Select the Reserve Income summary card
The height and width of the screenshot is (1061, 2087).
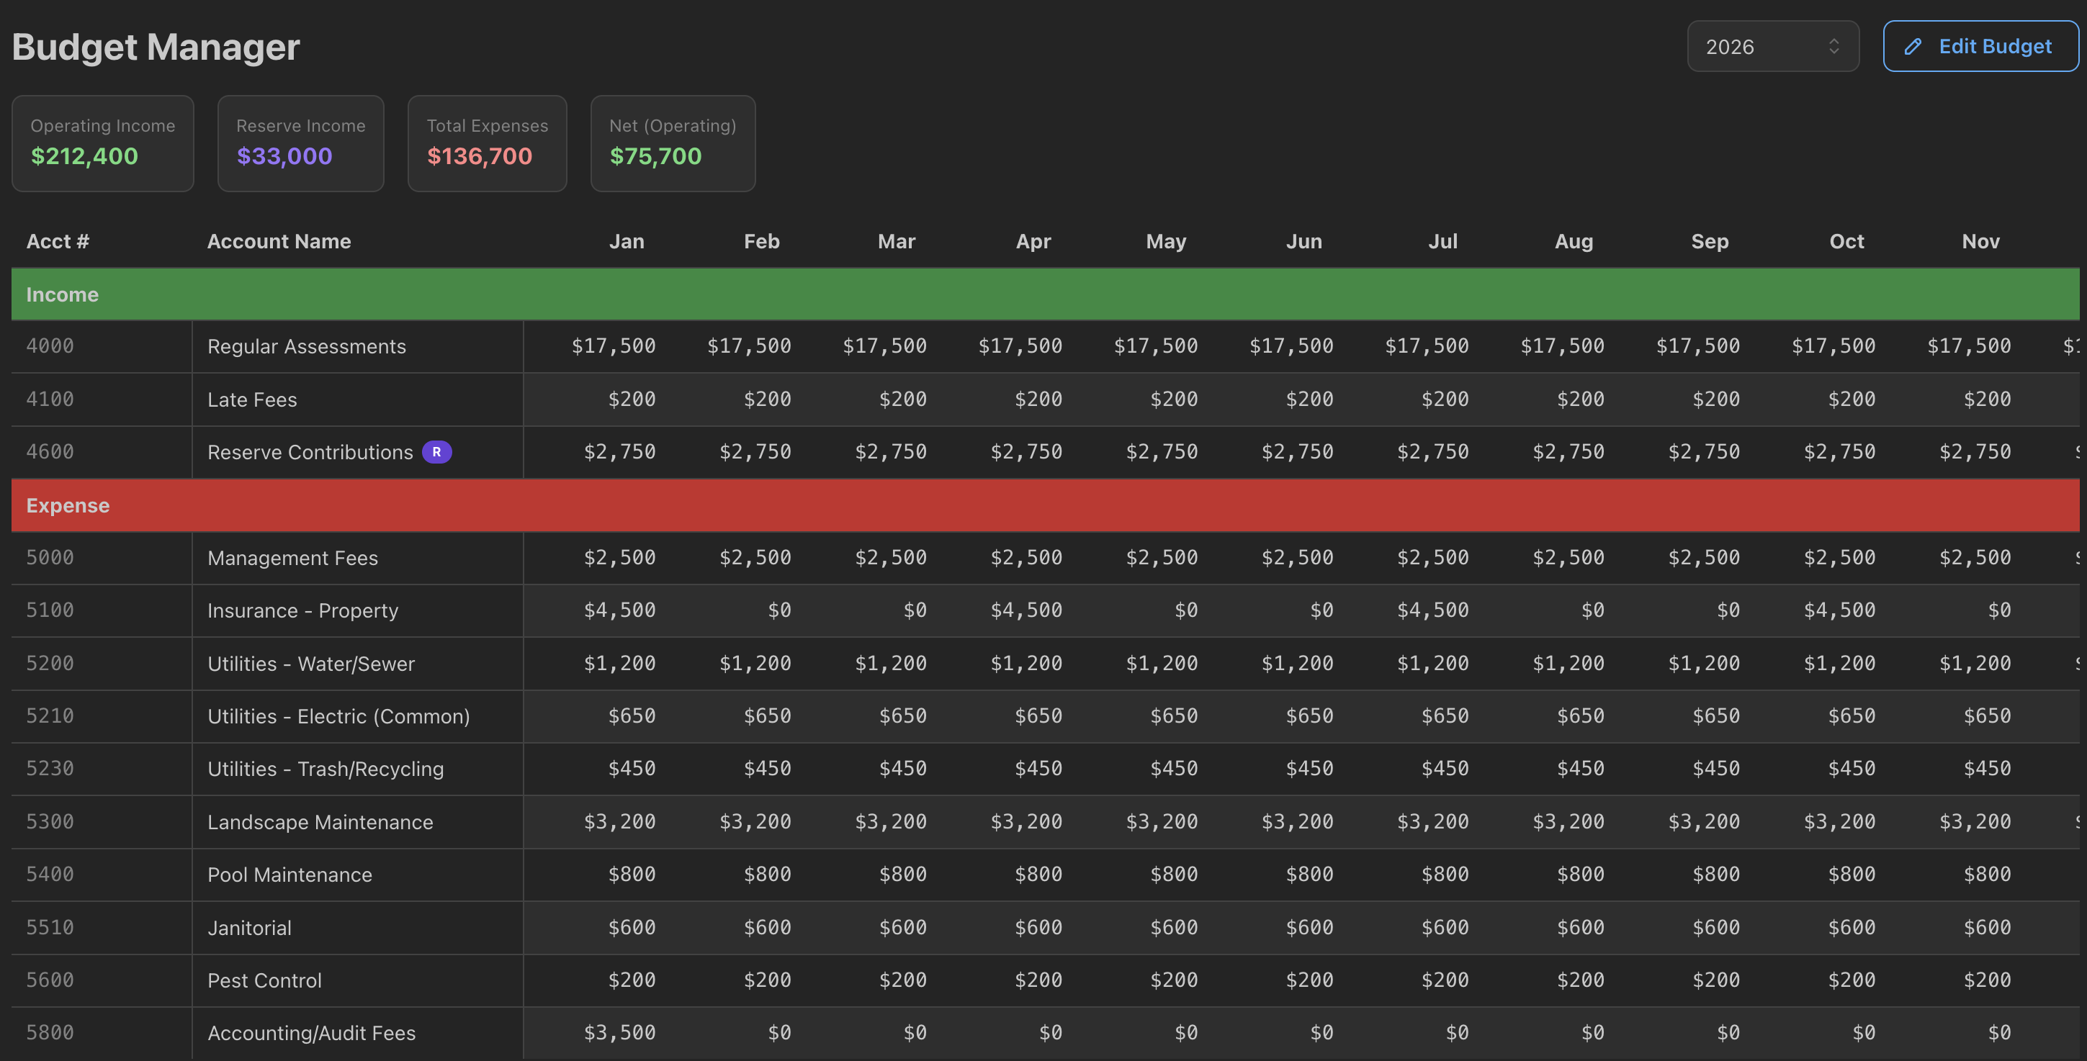pyautogui.click(x=300, y=143)
